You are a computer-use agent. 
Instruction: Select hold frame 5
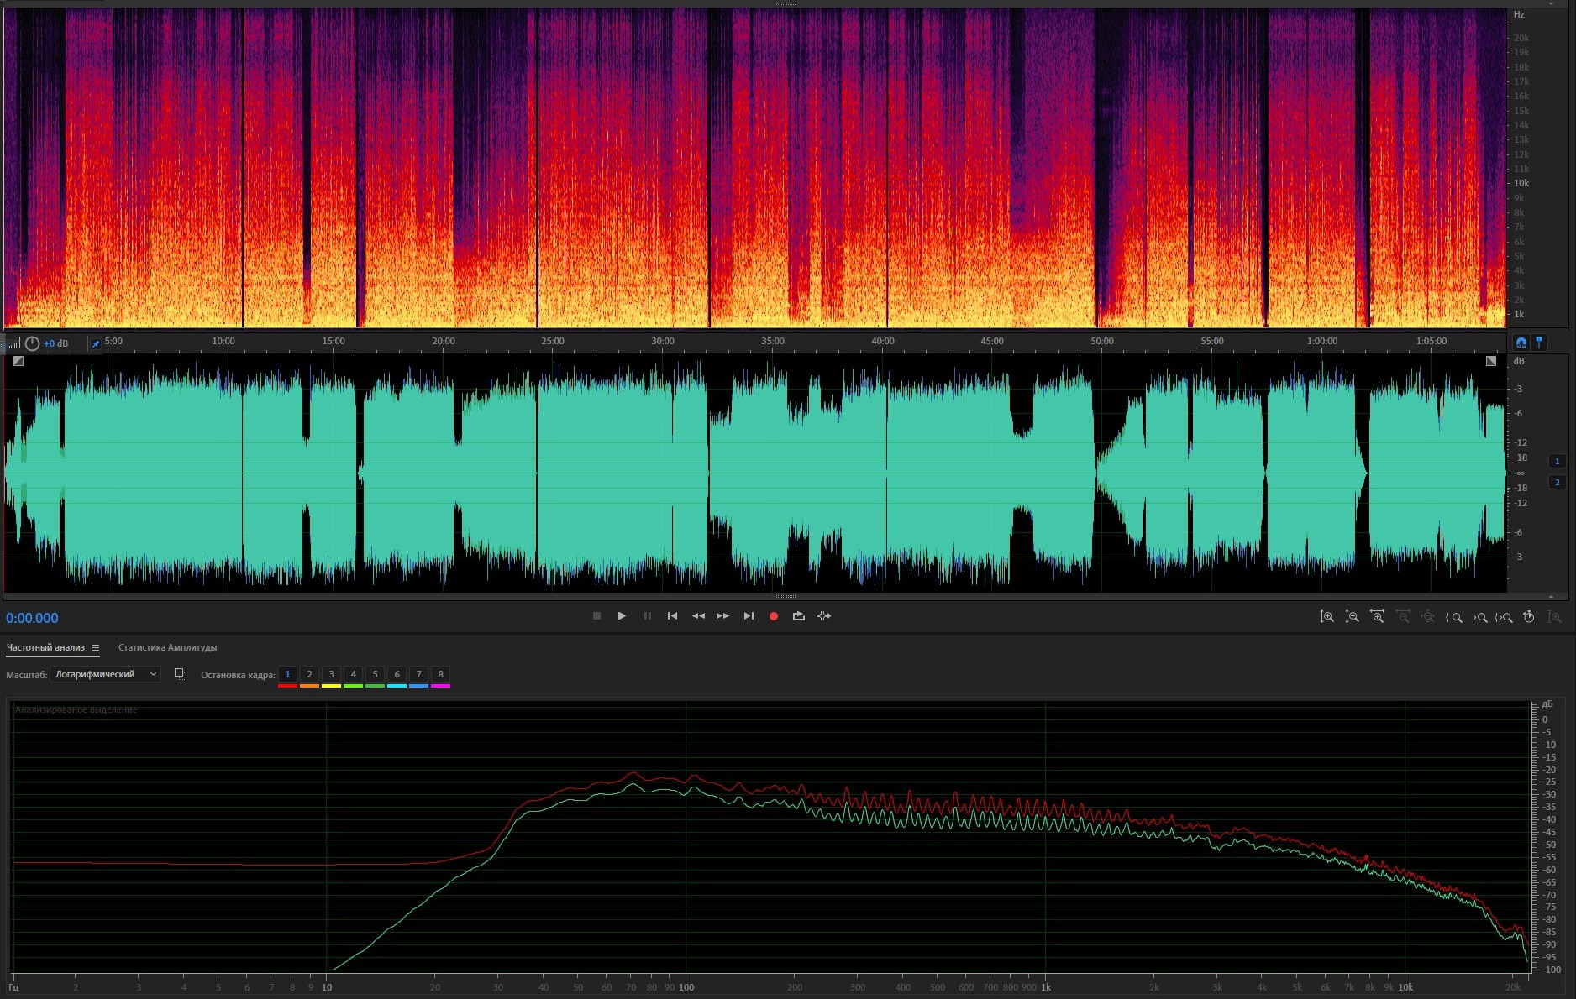coord(375,674)
